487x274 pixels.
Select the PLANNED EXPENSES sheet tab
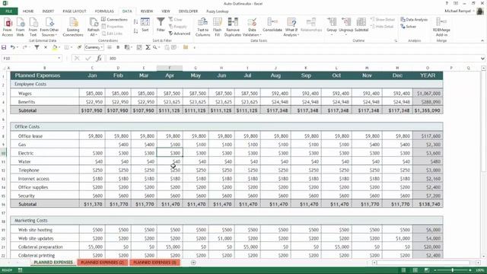coord(53,263)
